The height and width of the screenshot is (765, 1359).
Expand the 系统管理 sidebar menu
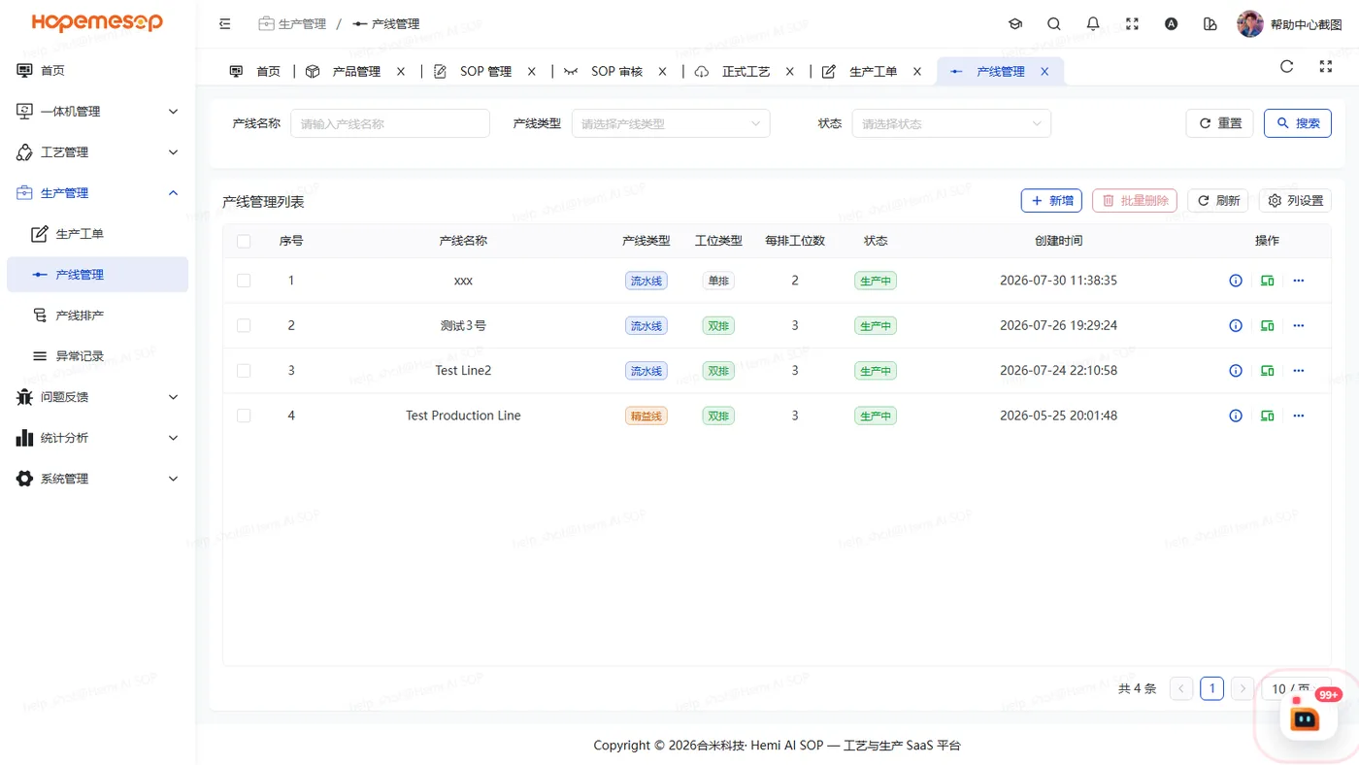coord(97,479)
